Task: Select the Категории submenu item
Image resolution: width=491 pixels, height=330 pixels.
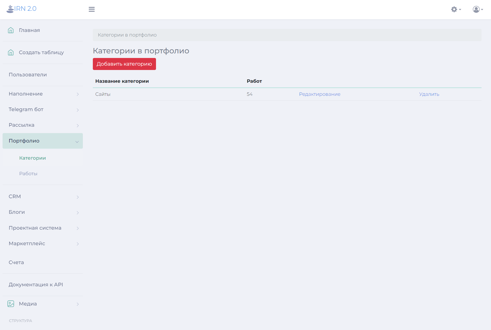Action: [x=43, y=158]
